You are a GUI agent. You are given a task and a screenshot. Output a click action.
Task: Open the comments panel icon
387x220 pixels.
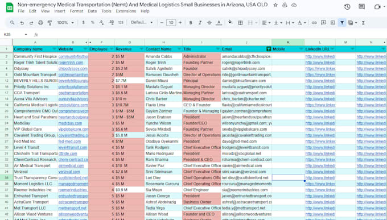(x=361, y=7)
